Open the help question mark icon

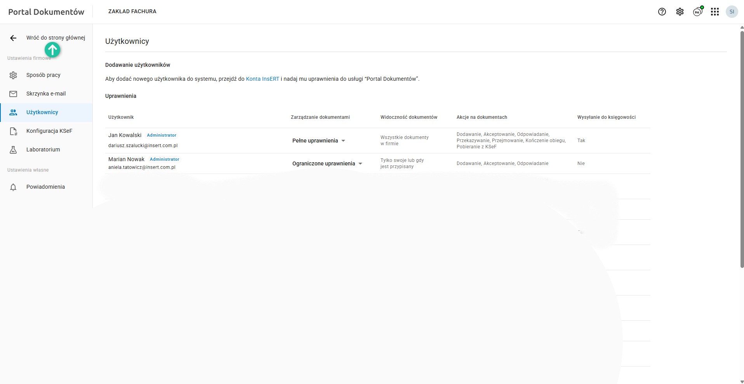pos(662,12)
